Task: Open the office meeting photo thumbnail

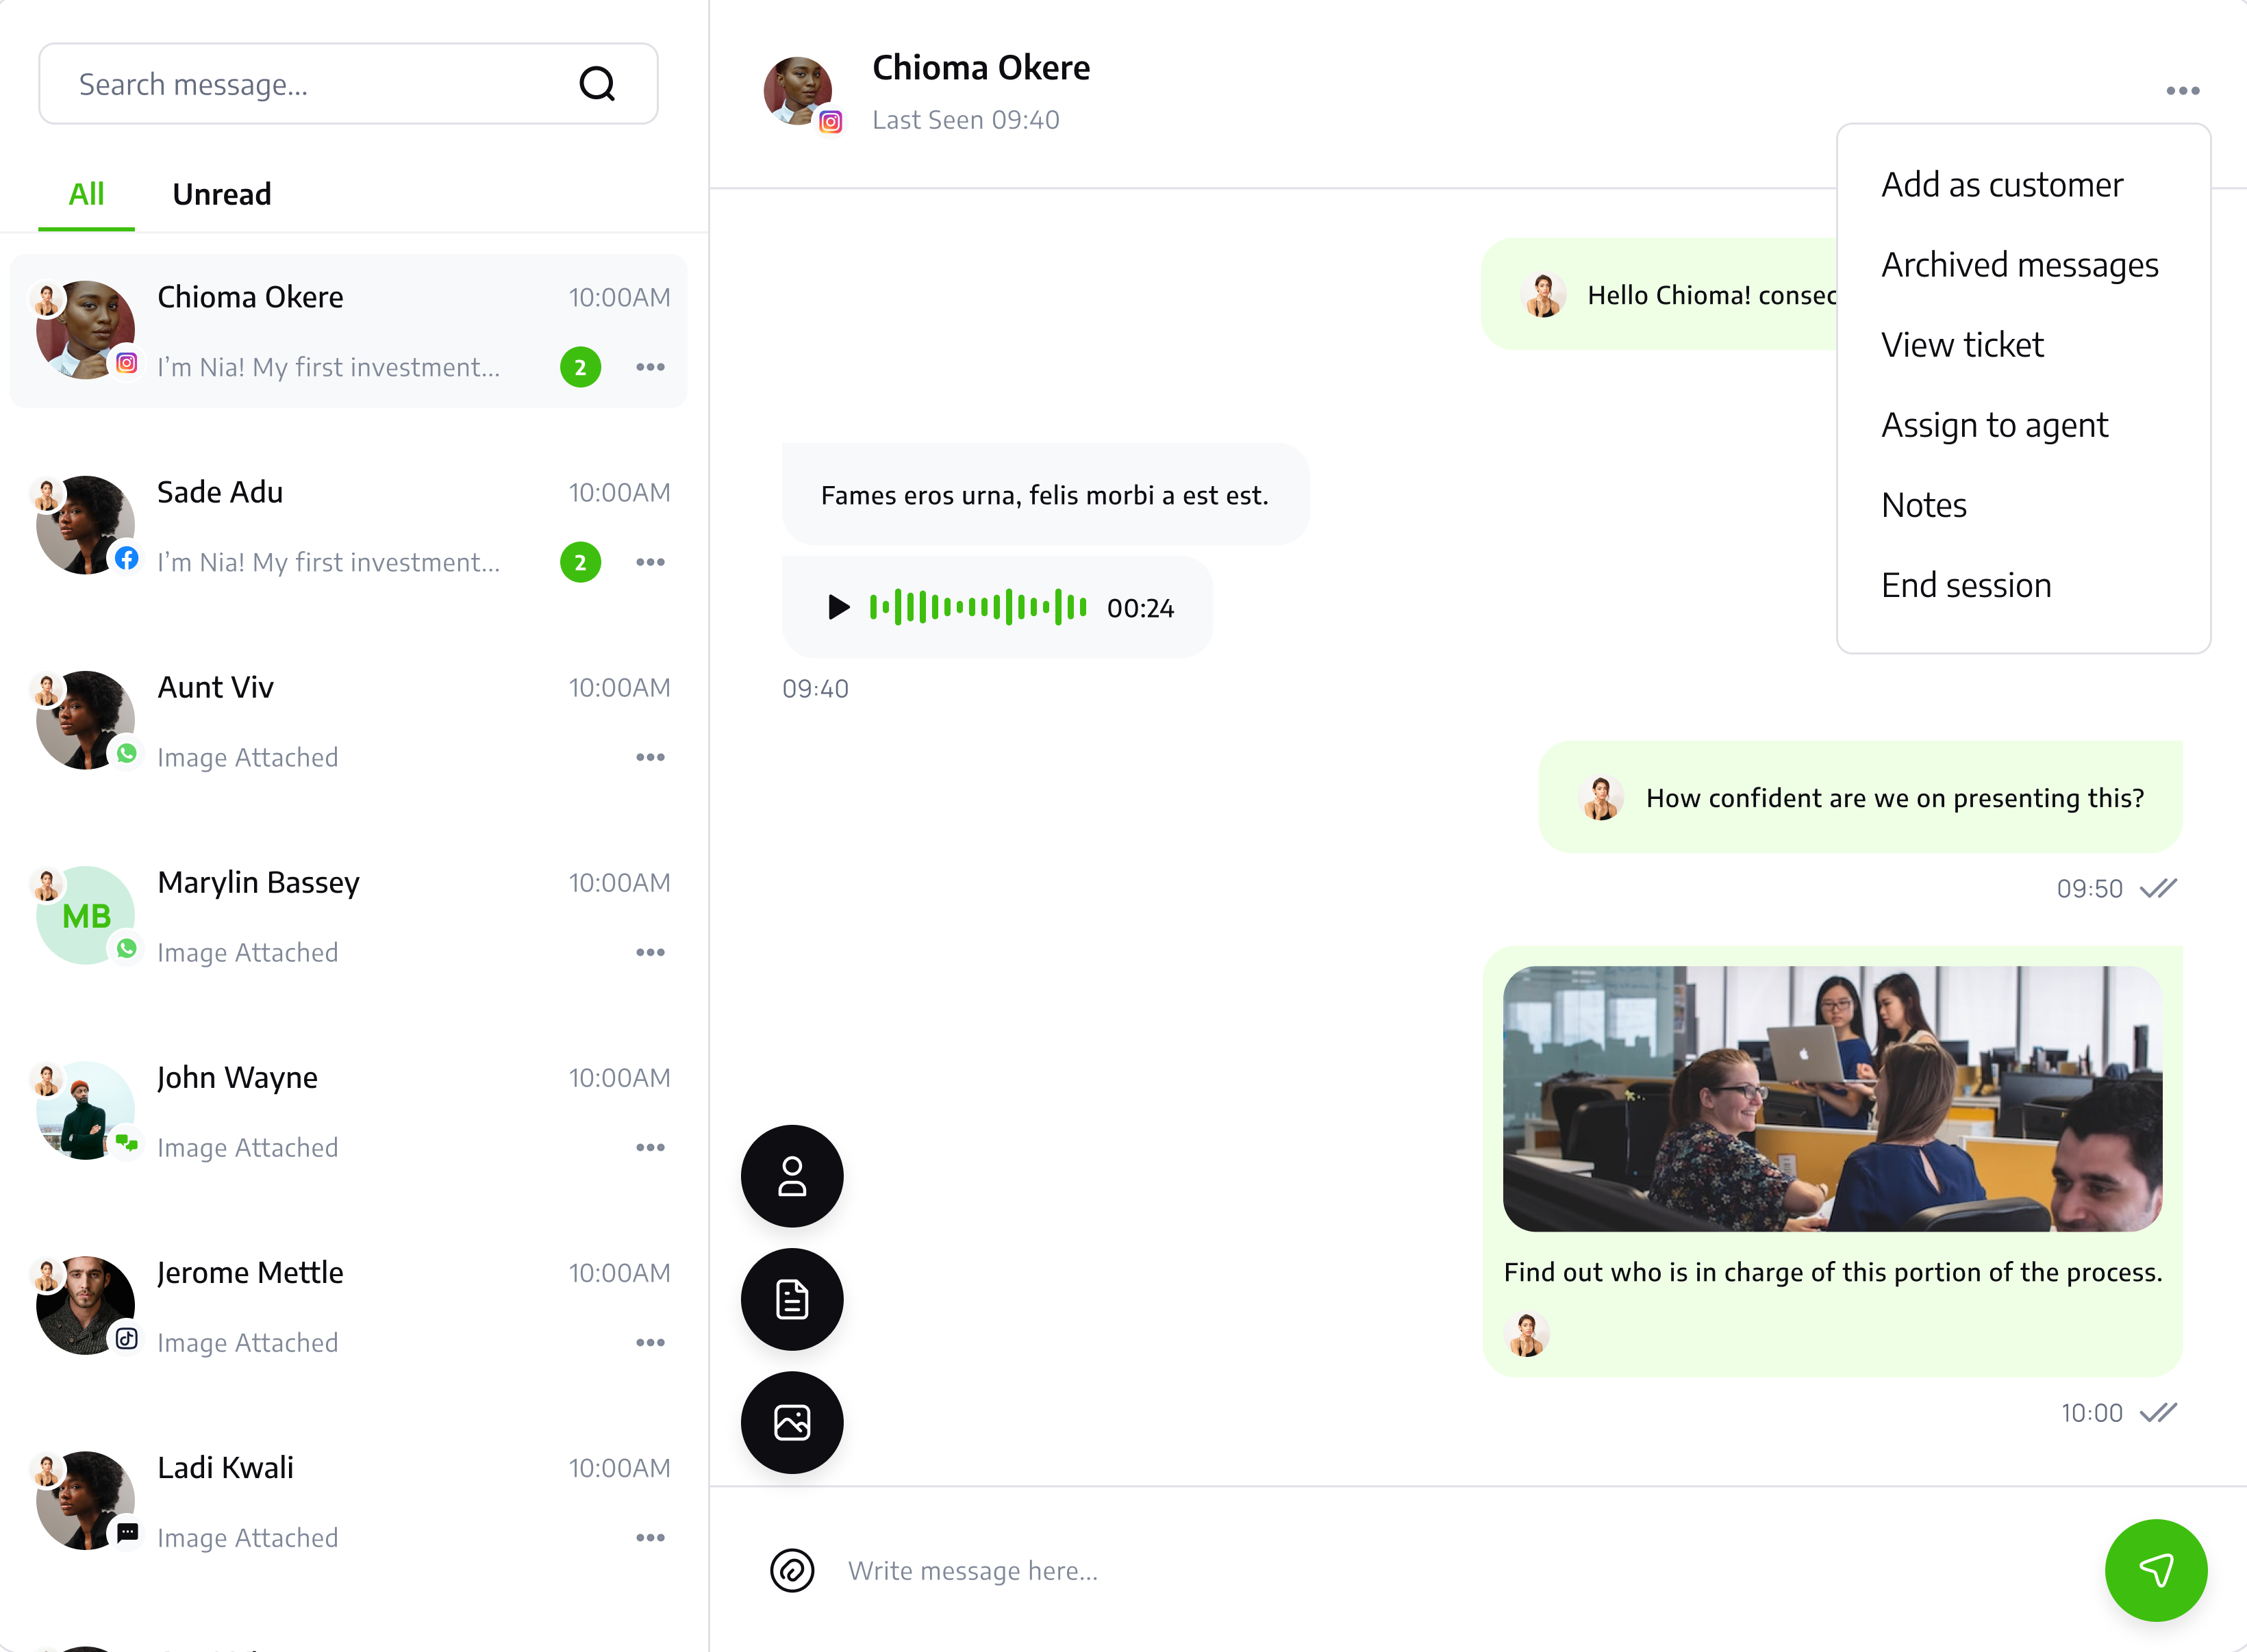Action: pyautogui.click(x=1833, y=1098)
